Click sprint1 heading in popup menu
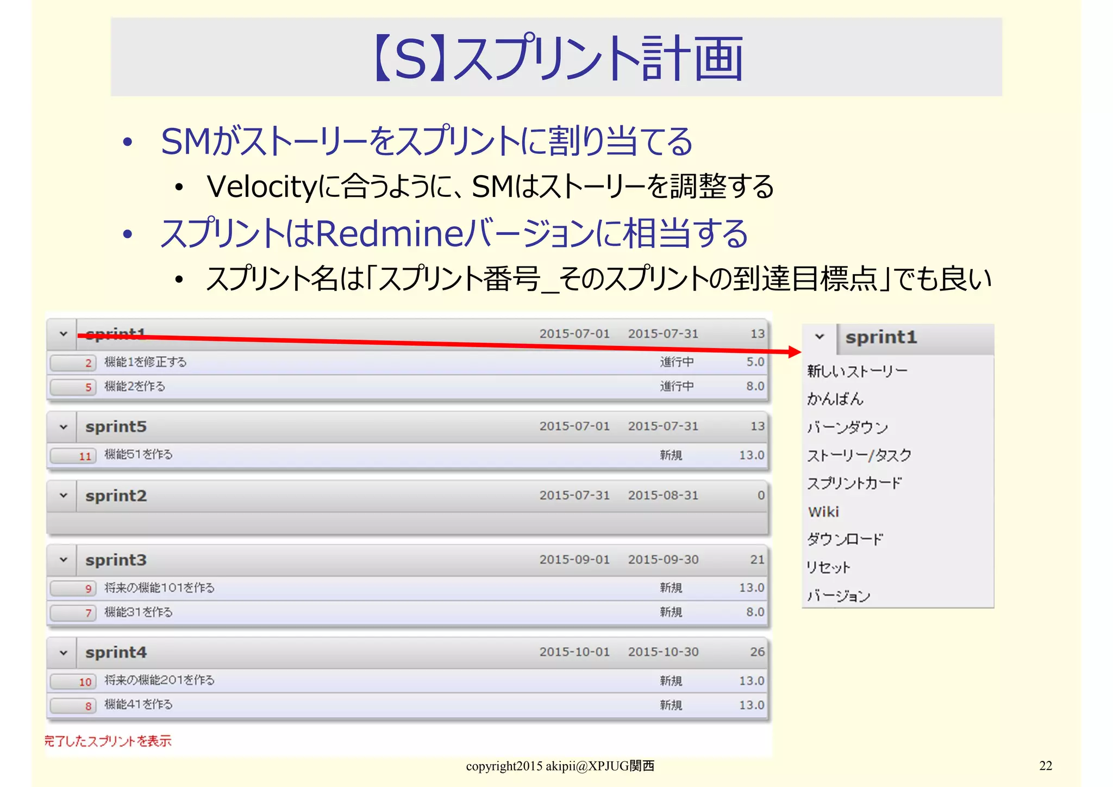The image size is (1113, 787). (881, 337)
